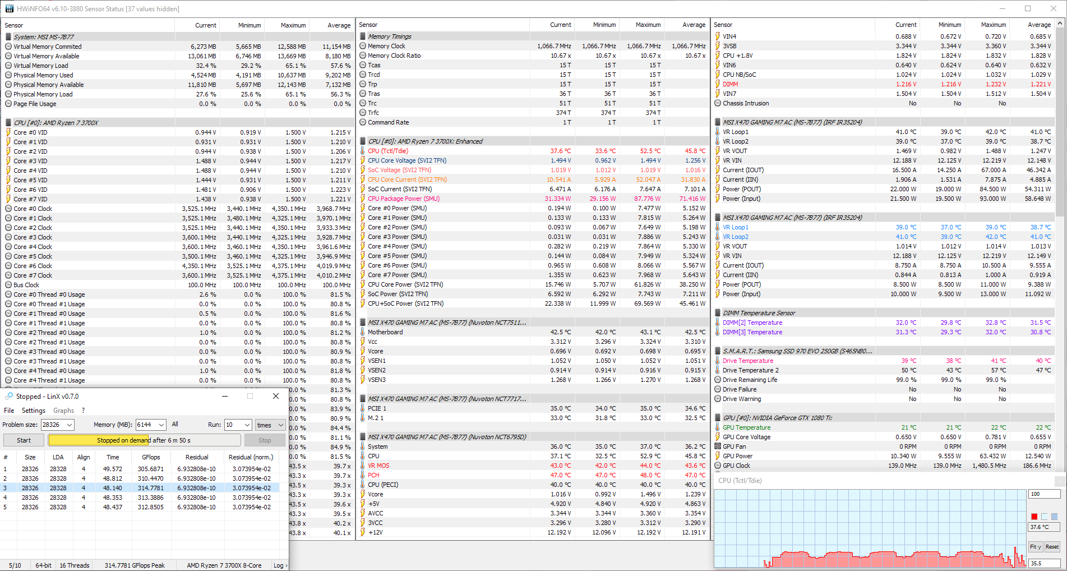The image size is (1067, 571).
Task: Click the icon next to Bus Clock
Action: [x=8, y=285]
